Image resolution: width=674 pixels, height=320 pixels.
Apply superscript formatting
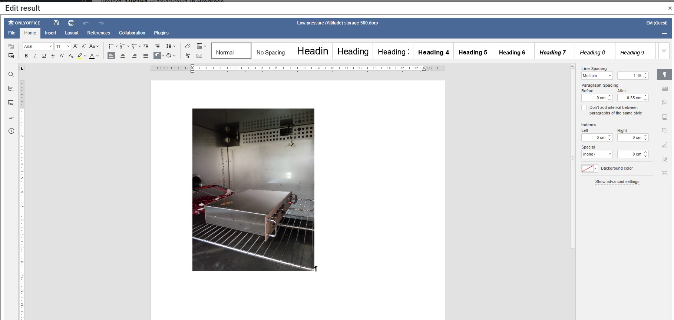pos(62,56)
